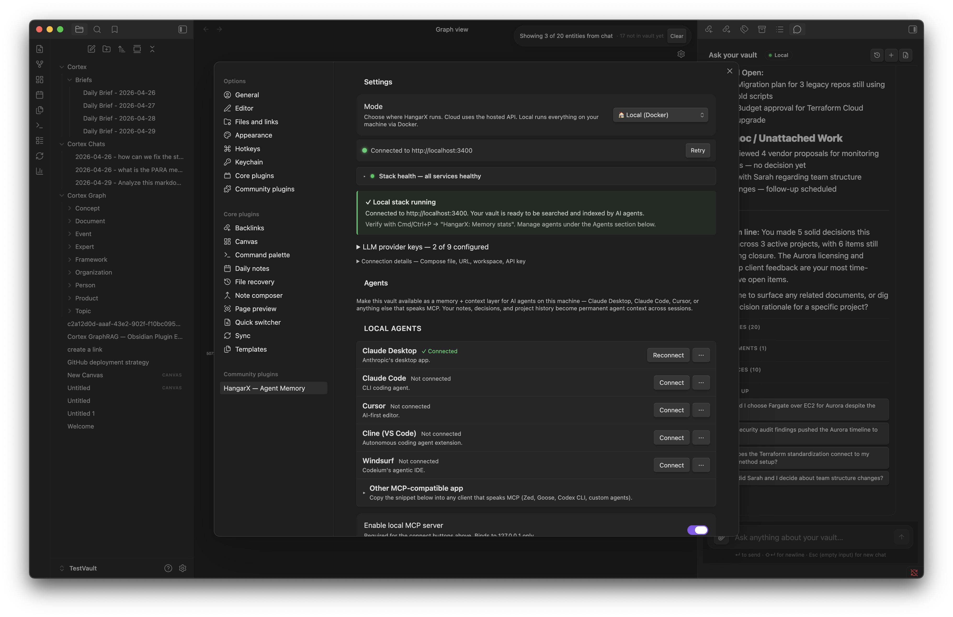Open General settings tab
This screenshot has width=953, height=617.
tap(247, 95)
